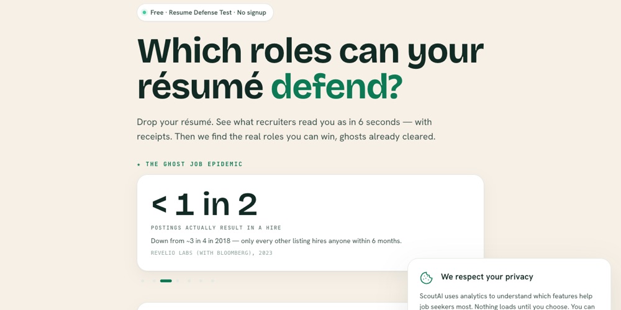Click the 'ScoutAI uses analytics' privacy description
621x310 pixels.
(x=507, y=301)
